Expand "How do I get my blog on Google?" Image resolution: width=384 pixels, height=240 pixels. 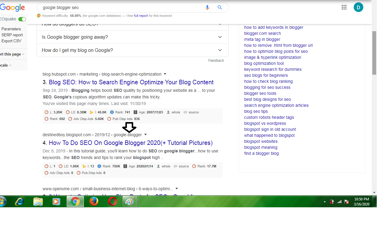(x=133, y=50)
